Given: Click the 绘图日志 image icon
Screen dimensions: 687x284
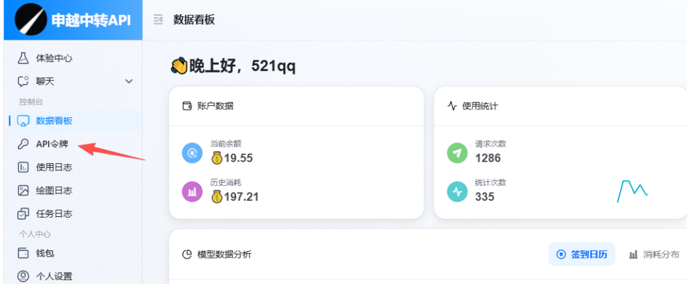Looking at the screenshot, I should [x=23, y=191].
